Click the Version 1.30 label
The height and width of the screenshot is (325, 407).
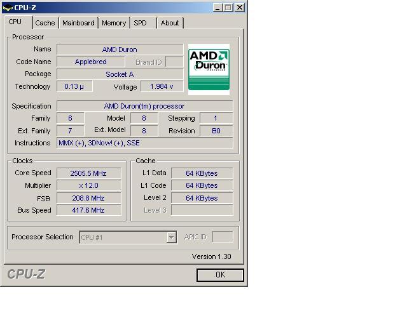(211, 256)
